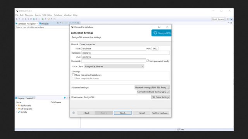
Task: Click the Scripts icon in Project tree
Action: click(19, 112)
